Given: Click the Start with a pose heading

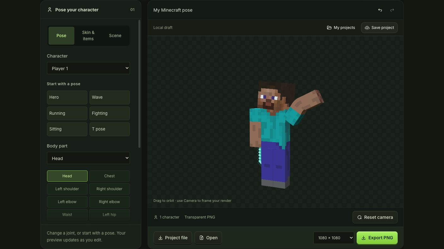Looking at the screenshot, I should point(64,84).
